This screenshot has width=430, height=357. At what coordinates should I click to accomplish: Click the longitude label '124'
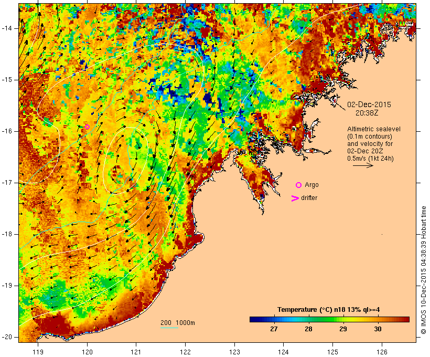pyautogui.click(x=283, y=352)
